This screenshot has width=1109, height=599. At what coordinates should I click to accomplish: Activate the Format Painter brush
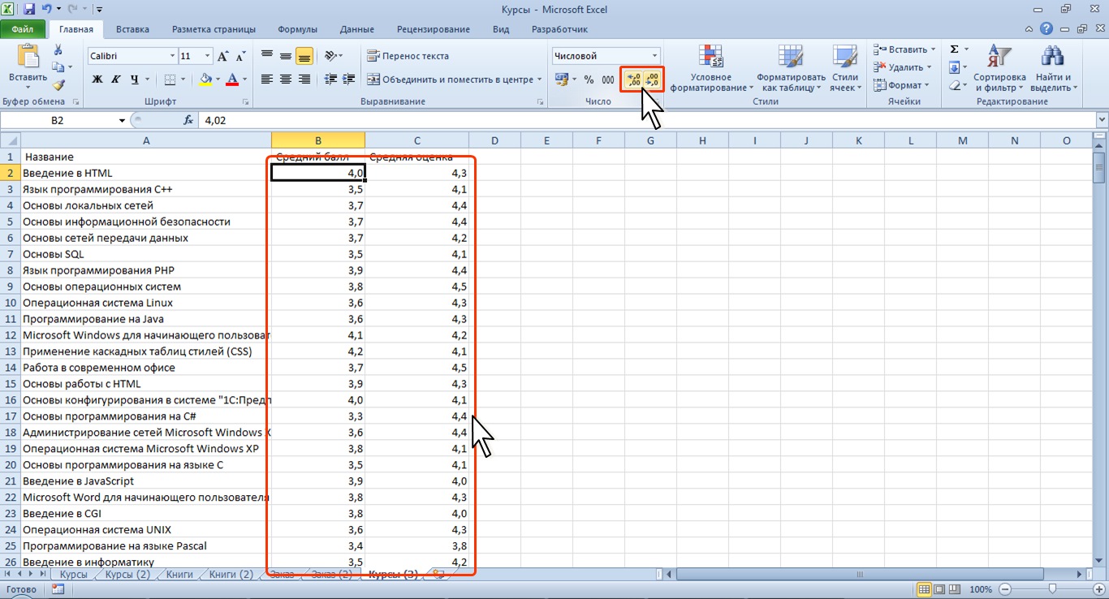point(58,84)
